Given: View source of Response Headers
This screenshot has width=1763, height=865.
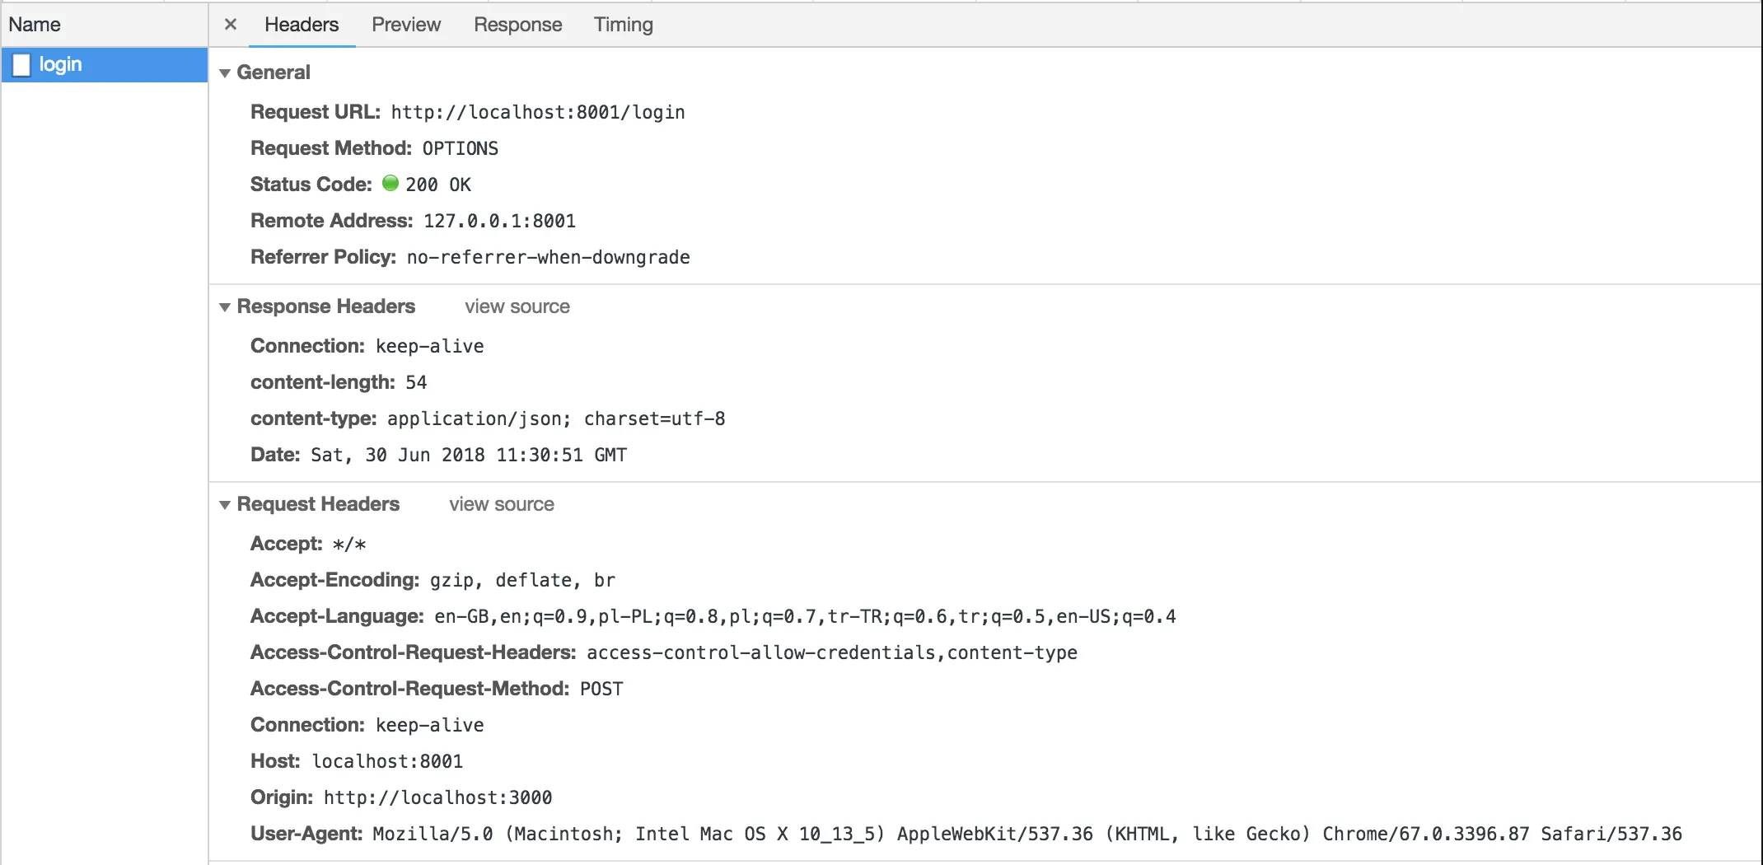Looking at the screenshot, I should 517,306.
